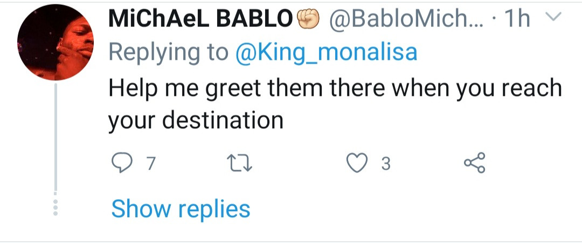Click the vertical thread connector line
Screen dimensions: 582x243
pos(56,137)
